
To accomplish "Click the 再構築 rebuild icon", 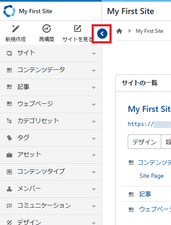I will 47,28.
